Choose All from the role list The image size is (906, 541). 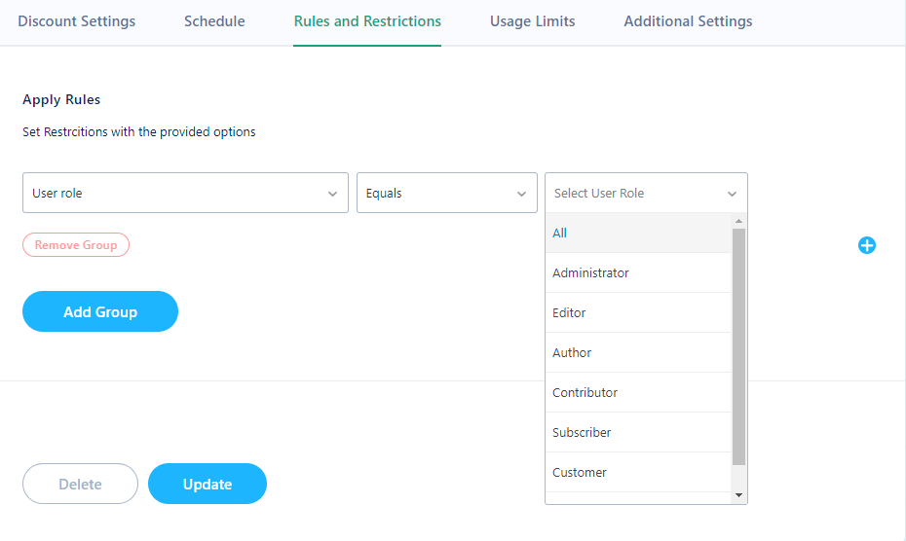(x=638, y=233)
